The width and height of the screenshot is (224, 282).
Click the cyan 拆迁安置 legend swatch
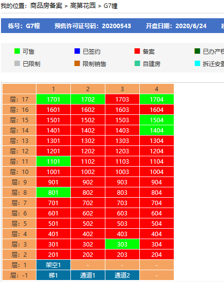[x=197, y=63]
